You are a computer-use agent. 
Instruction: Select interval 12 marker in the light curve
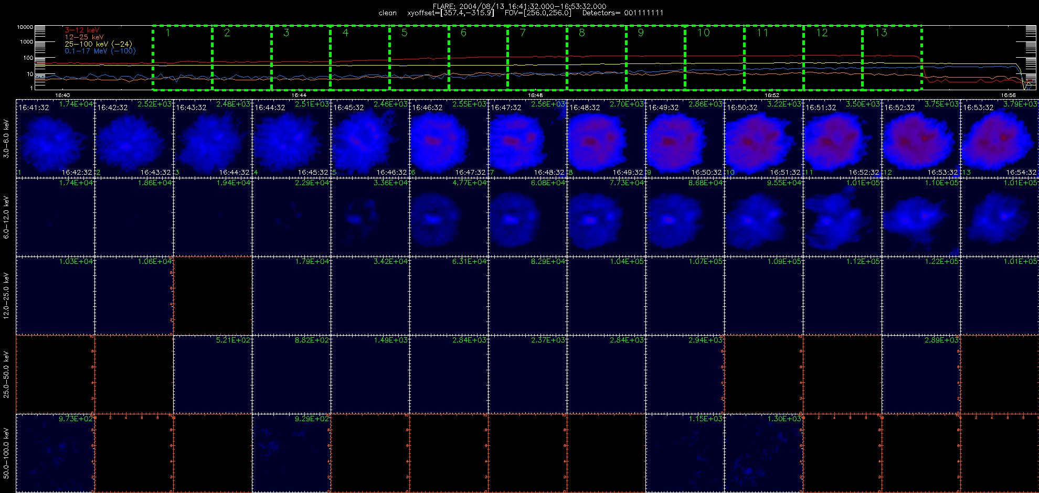pyautogui.click(x=822, y=33)
